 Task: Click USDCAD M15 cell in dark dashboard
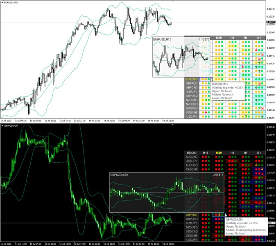pyautogui.click(x=206, y=231)
